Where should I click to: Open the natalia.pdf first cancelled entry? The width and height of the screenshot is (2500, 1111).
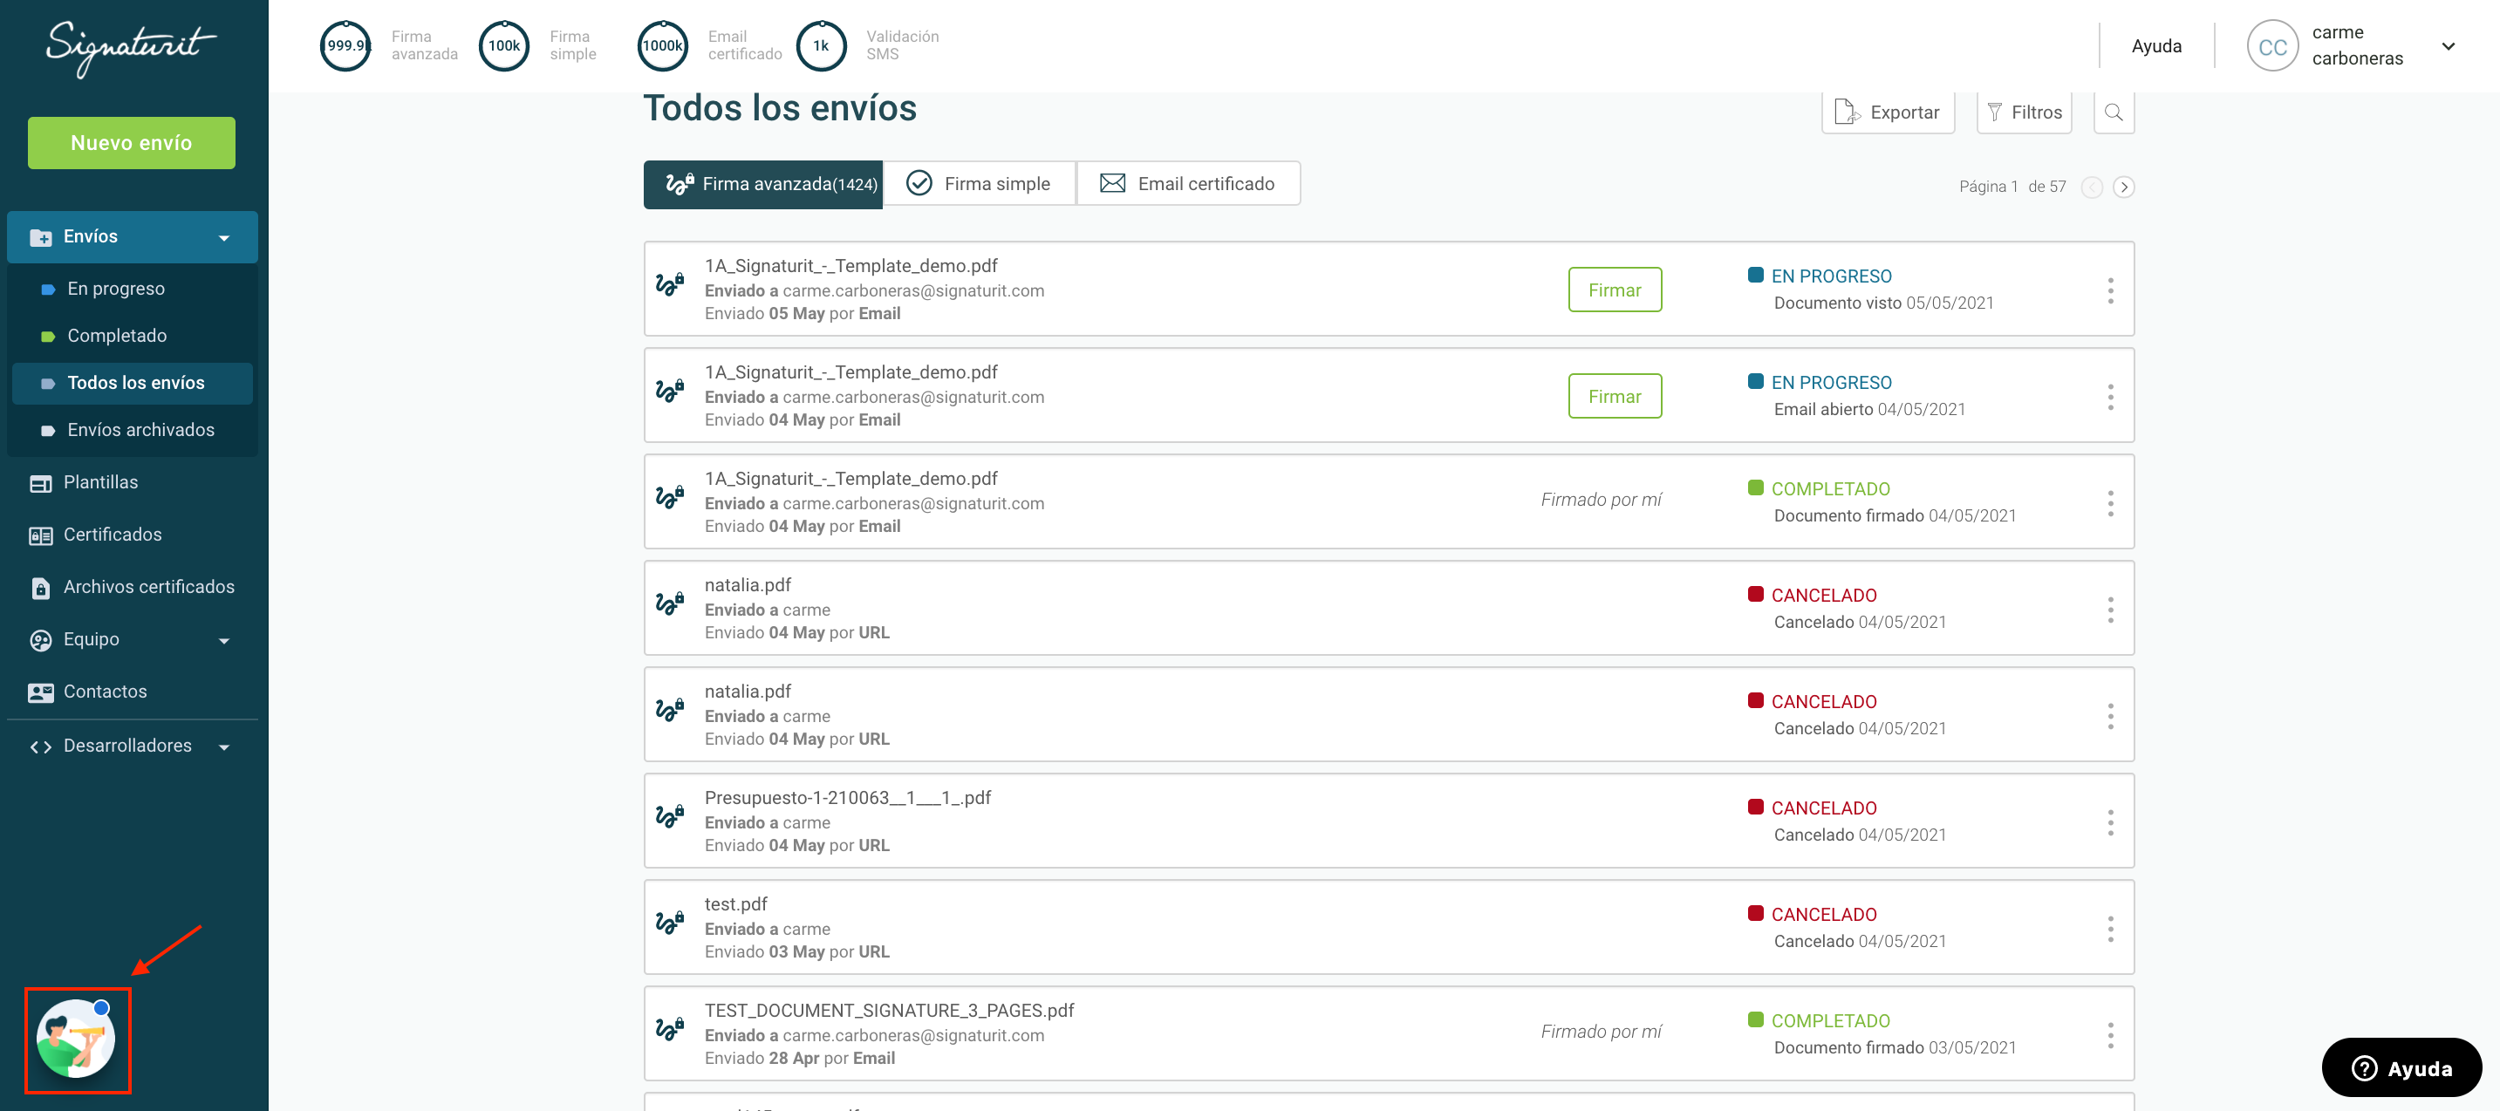click(748, 585)
